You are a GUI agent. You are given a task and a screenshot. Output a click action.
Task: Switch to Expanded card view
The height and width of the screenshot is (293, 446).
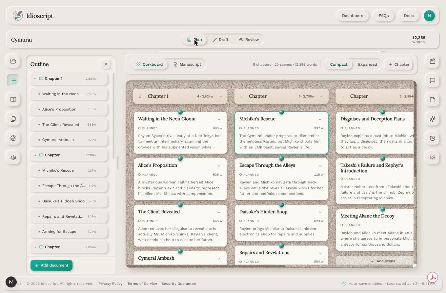coord(367,64)
